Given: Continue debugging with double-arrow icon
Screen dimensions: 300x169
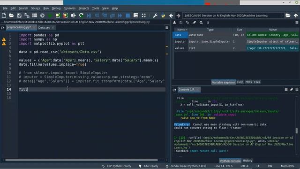Looking at the screenshot, I should pyautogui.click(x=120, y=15).
